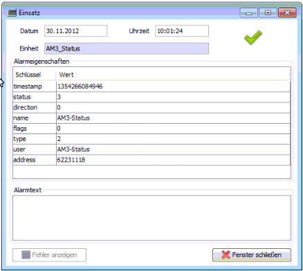Select the user row value AM3-Status
Viewport: 303px width, 271px height.
coord(173,149)
